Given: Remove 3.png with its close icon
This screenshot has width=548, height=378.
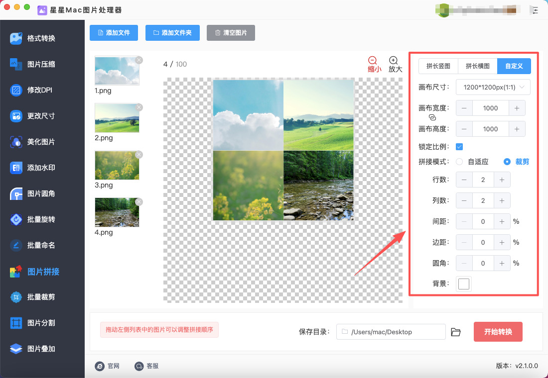Looking at the screenshot, I should click(139, 155).
